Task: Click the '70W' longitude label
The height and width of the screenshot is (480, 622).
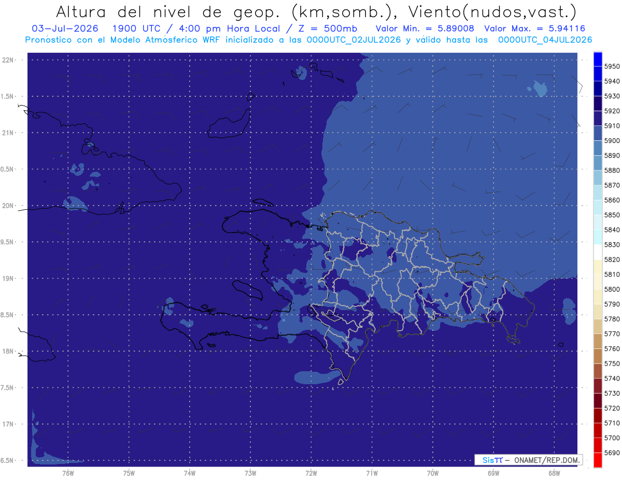Action: [x=432, y=473]
